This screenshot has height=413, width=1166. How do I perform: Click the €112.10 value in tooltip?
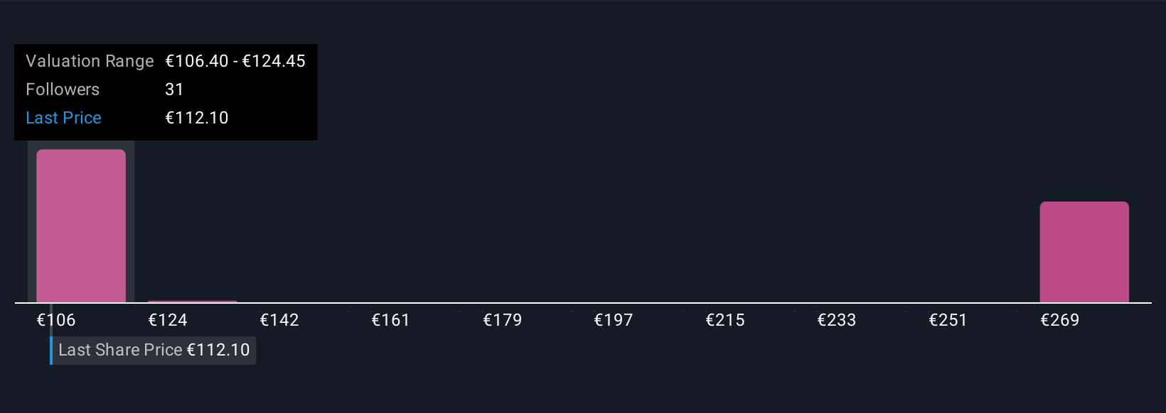tap(197, 118)
